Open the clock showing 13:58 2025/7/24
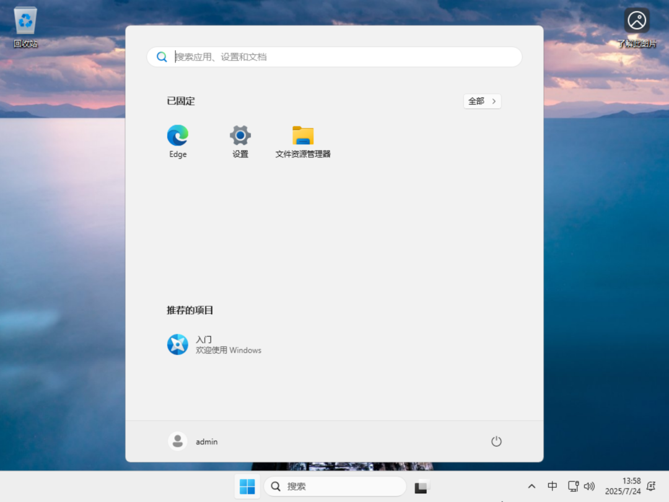669x502 pixels. click(623, 487)
